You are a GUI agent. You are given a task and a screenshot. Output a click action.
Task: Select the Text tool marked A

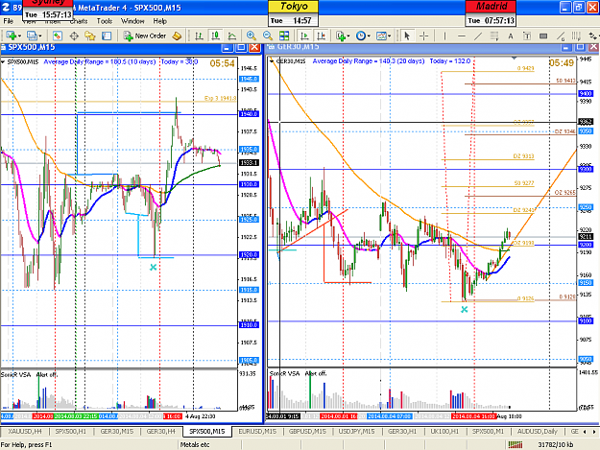click(511, 36)
